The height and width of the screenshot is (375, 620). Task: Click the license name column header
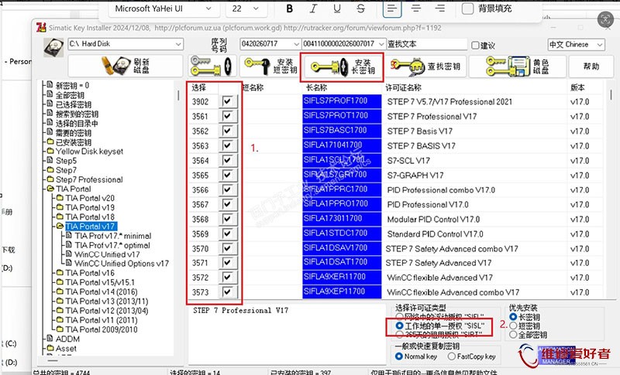coord(403,87)
